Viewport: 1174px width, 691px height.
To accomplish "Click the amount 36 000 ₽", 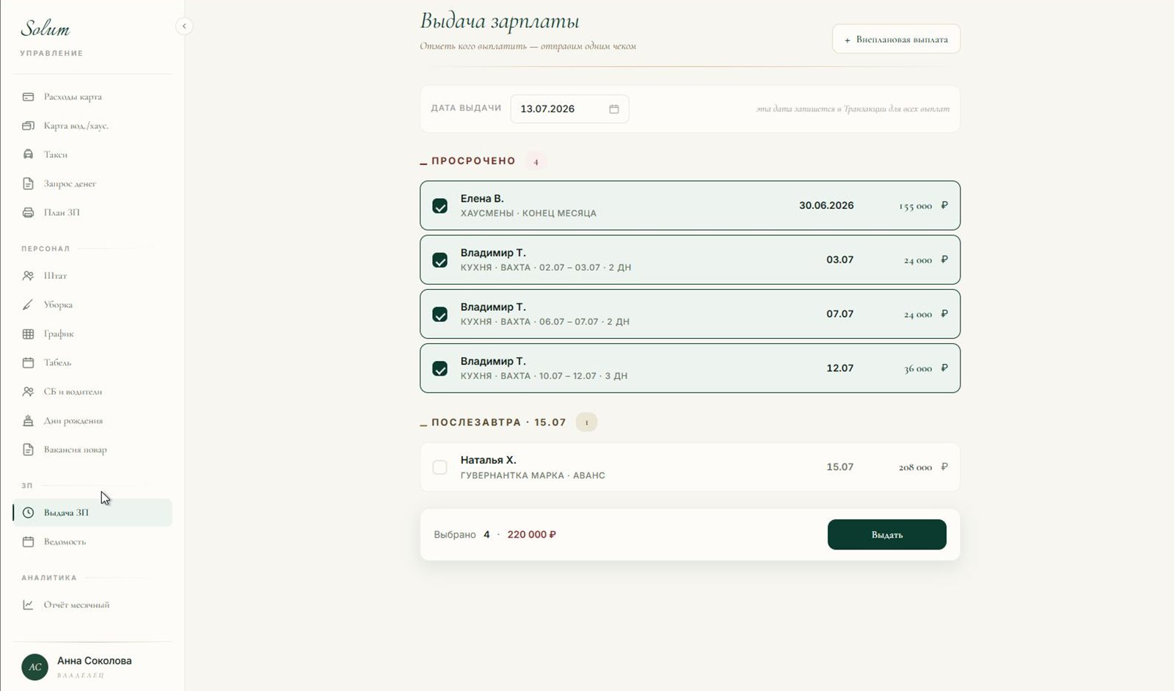I will (x=925, y=369).
